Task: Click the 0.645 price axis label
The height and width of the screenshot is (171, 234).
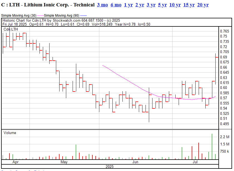Action: coord(225,72)
